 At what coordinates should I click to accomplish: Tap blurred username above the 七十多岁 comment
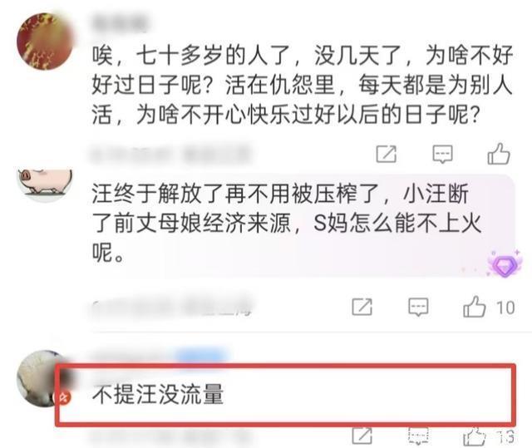[120, 24]
